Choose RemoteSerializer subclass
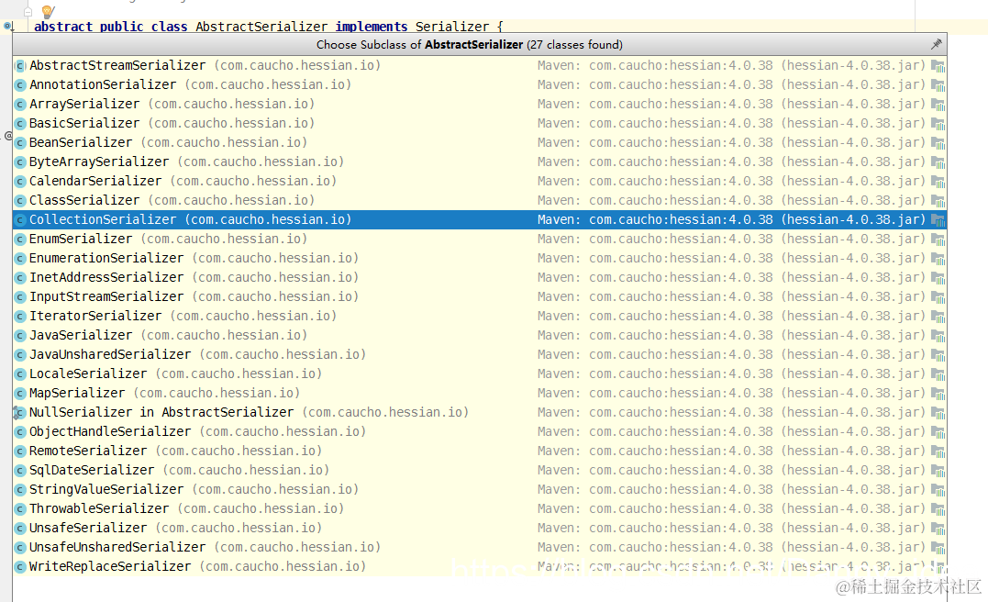The height and width of the screenshot is (602, 988). coord(480,451)
